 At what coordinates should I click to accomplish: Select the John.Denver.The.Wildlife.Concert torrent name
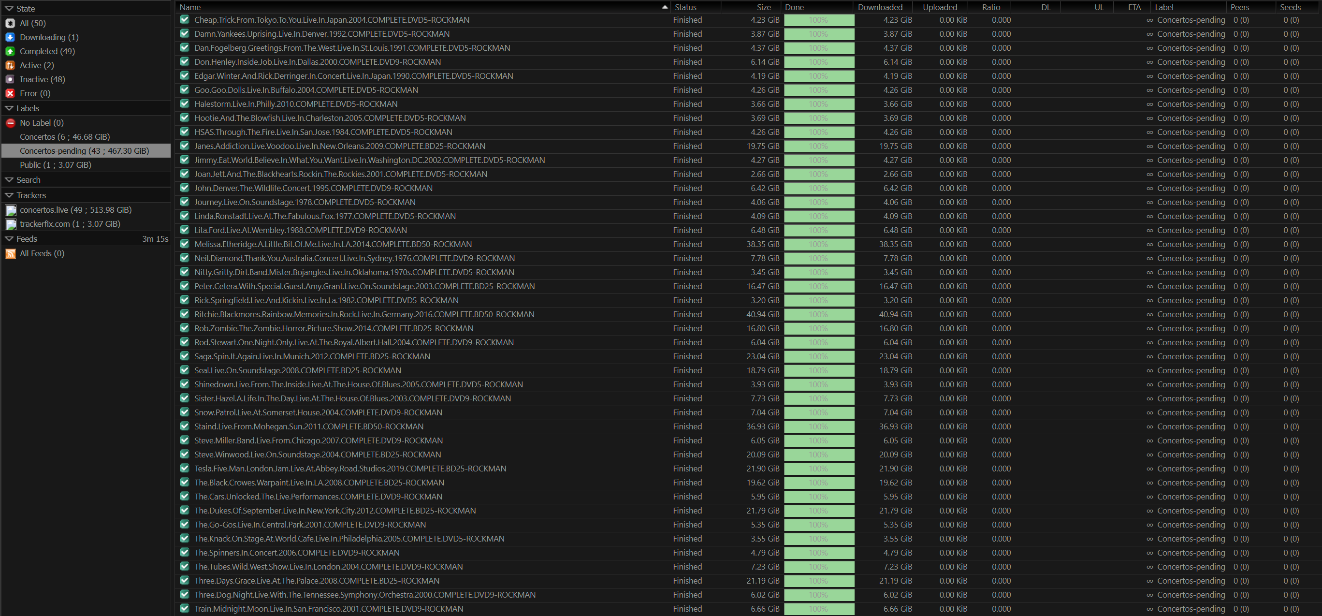313,188
